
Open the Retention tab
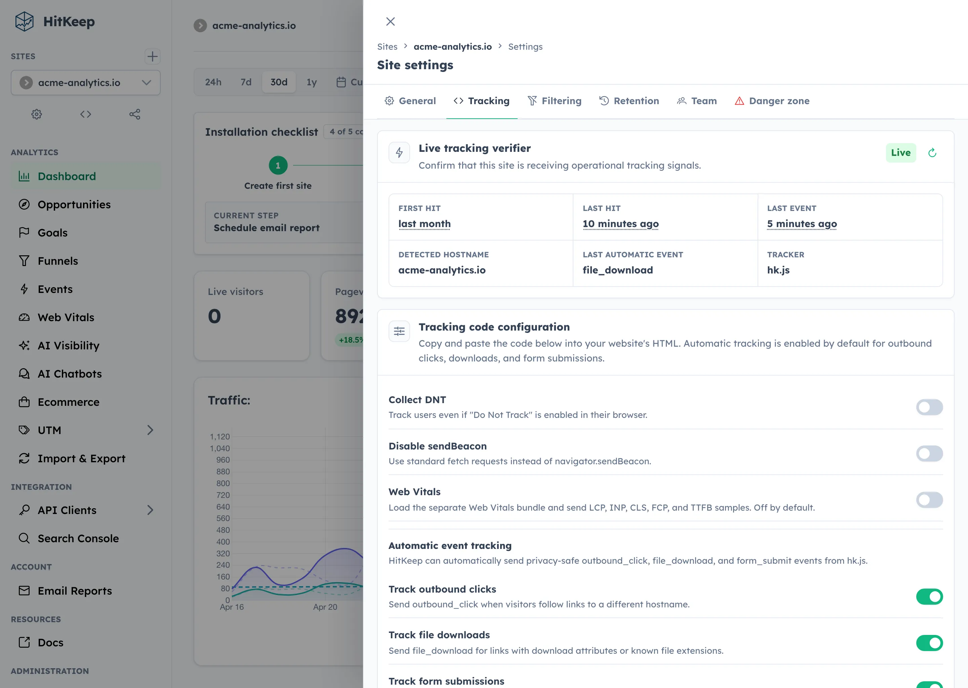[629, 101]
